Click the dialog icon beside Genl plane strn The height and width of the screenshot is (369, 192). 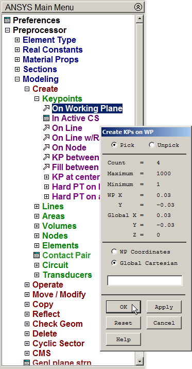[27, 362]
